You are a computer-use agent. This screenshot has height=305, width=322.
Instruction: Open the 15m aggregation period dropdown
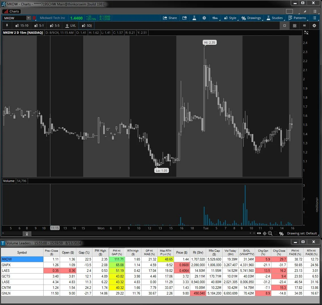tap(215, 18)
